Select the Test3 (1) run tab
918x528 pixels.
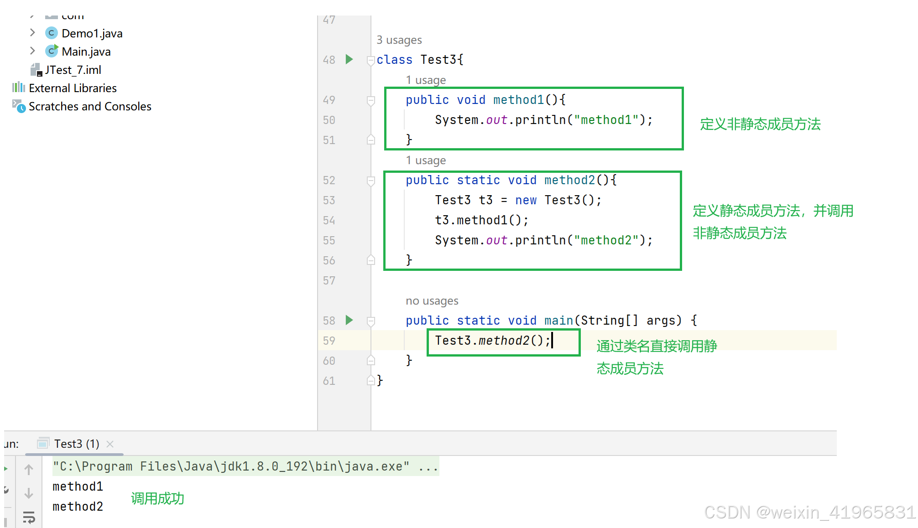coord(76,444)
